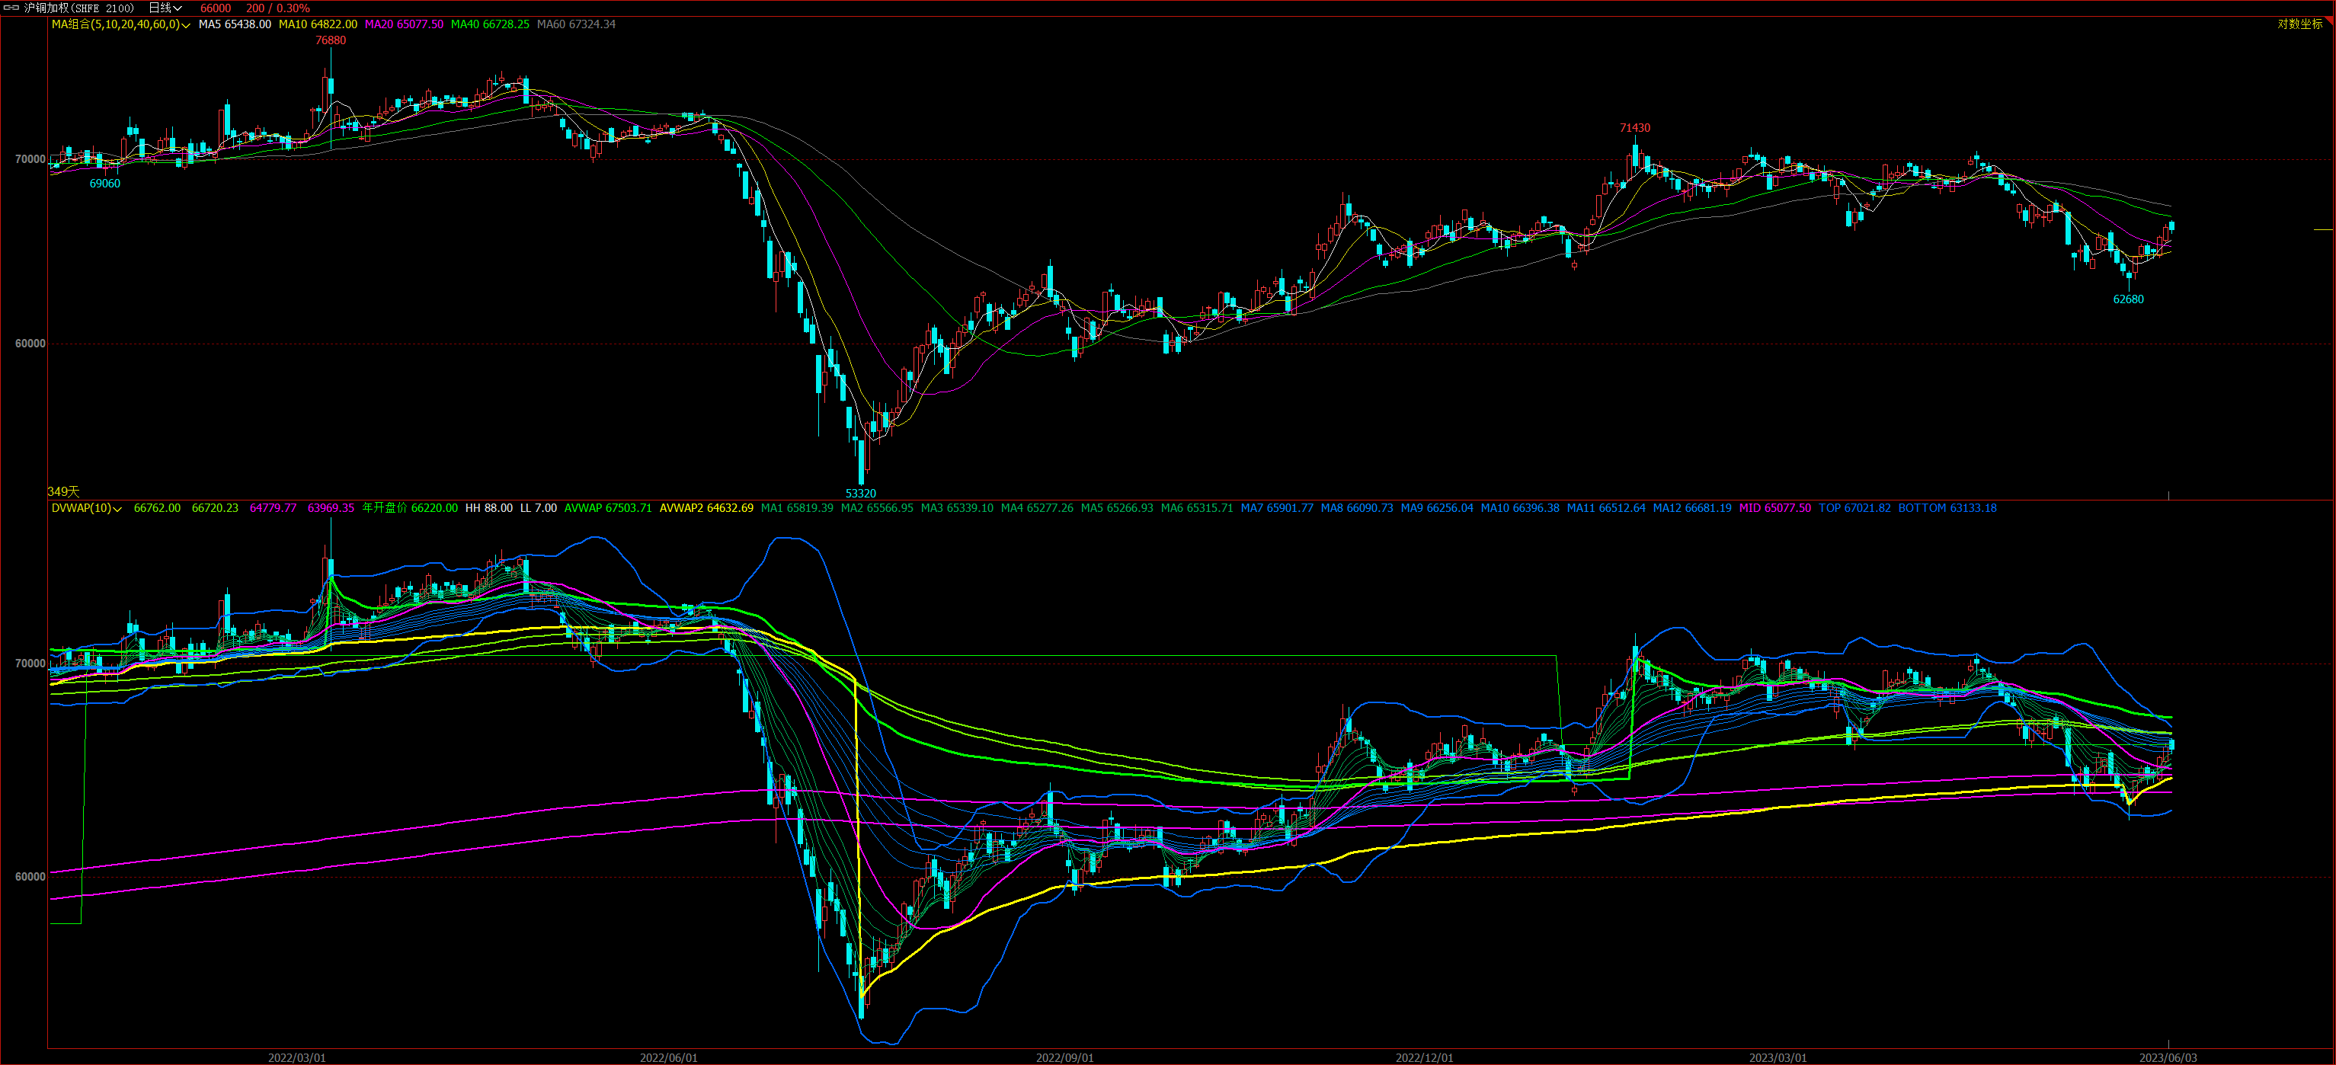Select the MA5 65438.00 legend label
This screenshot has width=2336, height=1065.
click(234, 24)
